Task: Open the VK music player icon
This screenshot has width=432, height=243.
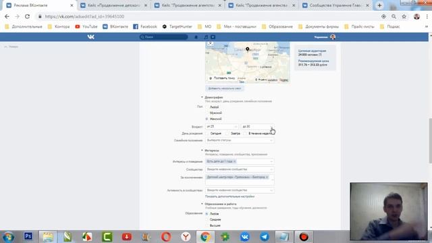Action: pyautogui.click(x=206, y=37)
